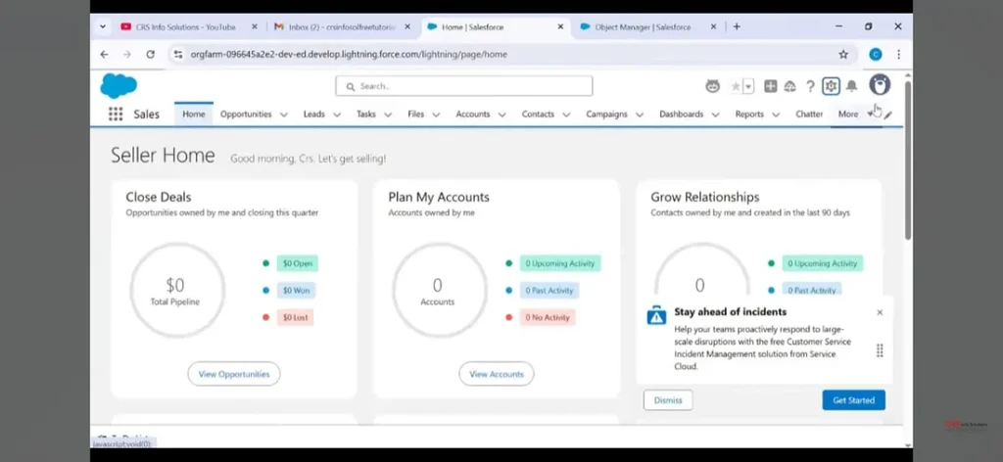
Task: Open the App Launcher grid icon
Action: (116, 115)
